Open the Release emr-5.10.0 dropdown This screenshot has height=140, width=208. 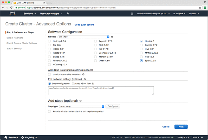(83, 37)
